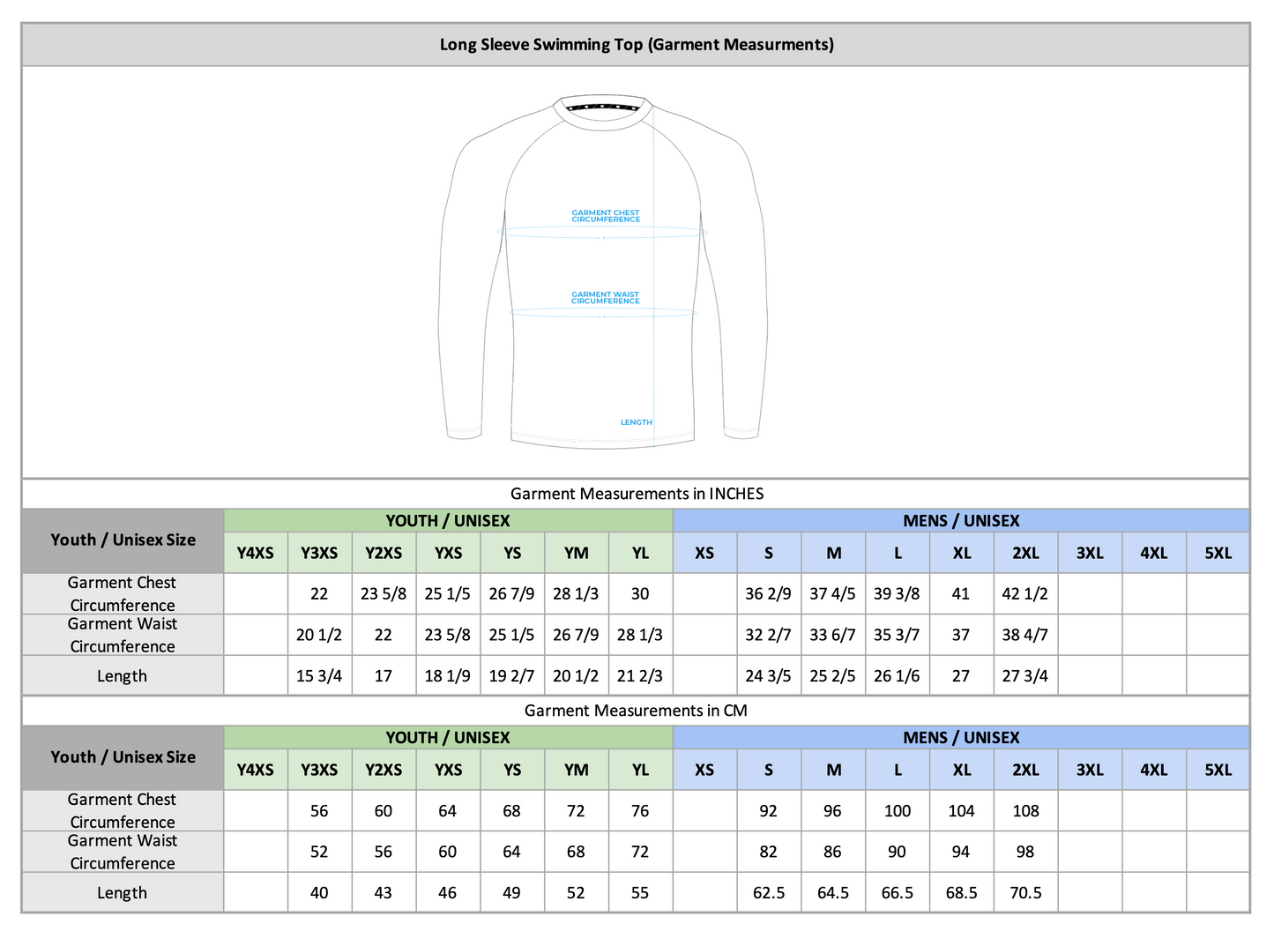This screenshot has height=931, width=1274.
Task: Click the Long Sleeve Swimming Top title
Action: pyautogui.click(x=637, y=44)
